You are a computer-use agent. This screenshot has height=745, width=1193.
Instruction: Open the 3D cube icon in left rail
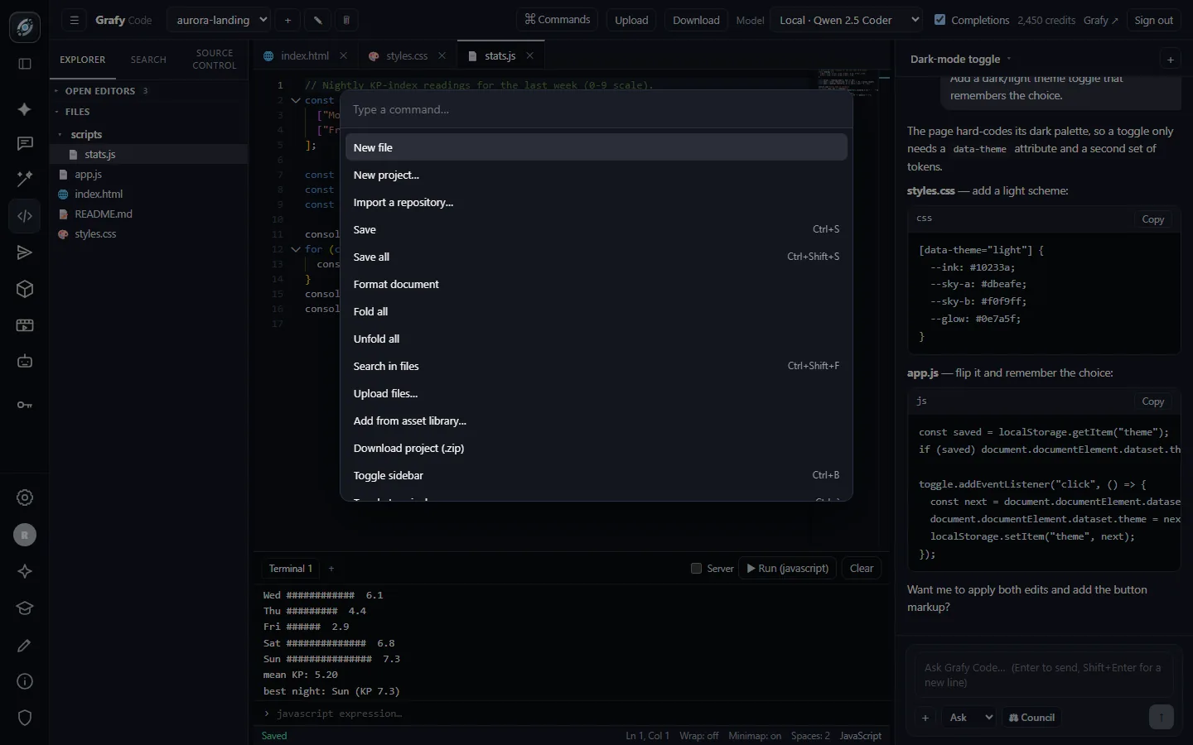25,289
